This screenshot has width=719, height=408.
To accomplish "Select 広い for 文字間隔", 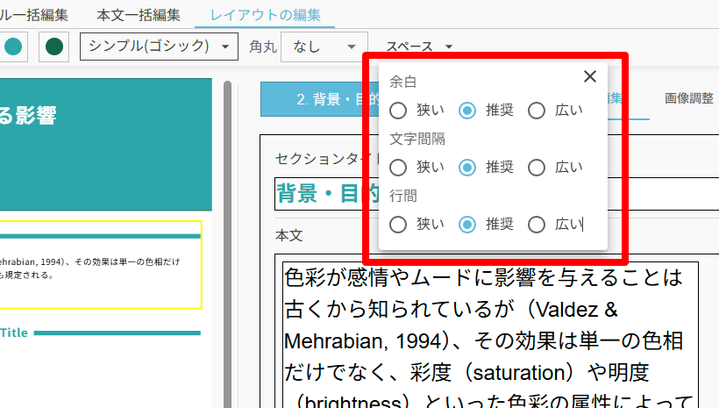I will tap(537, 168).
